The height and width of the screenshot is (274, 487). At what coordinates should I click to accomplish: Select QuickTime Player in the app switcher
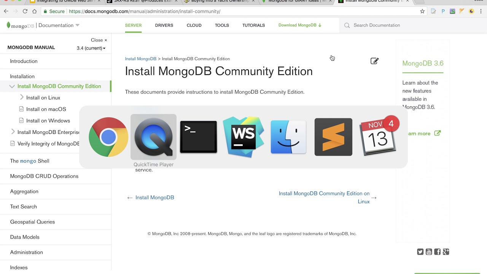coord(153,137)
